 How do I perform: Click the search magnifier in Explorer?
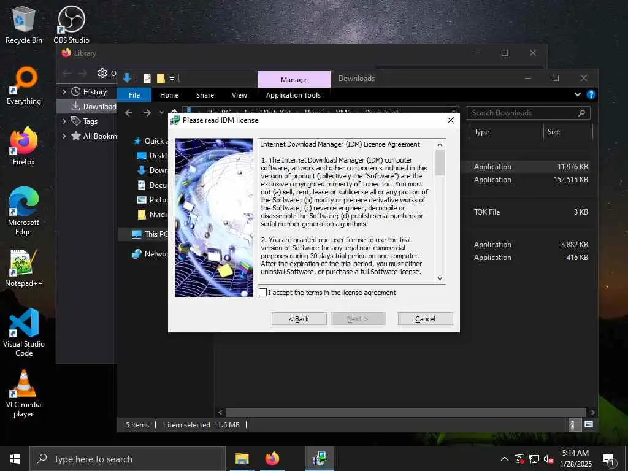click(x=581, y=113)
